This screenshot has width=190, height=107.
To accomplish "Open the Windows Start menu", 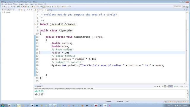I will click(2, 106).
